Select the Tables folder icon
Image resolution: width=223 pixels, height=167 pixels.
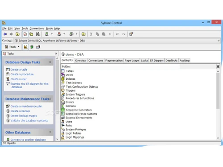coord(63,71)
